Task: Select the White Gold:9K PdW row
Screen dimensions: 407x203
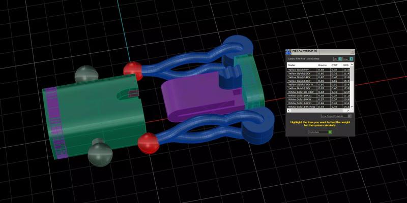Action: (319, 92)
